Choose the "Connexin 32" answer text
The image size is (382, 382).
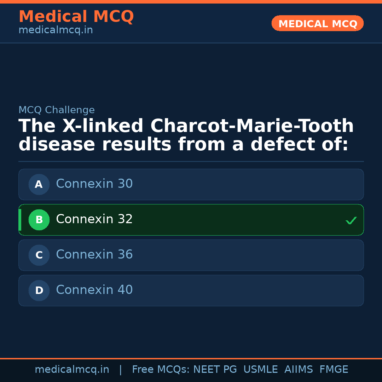[94, 219]
